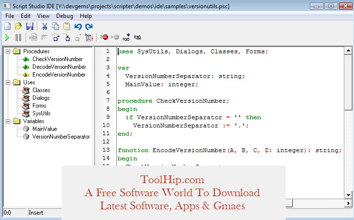Click the MainValue variable cube icon
The width and height of the screenshot is (354, 220).
click(x=26, y=129)
